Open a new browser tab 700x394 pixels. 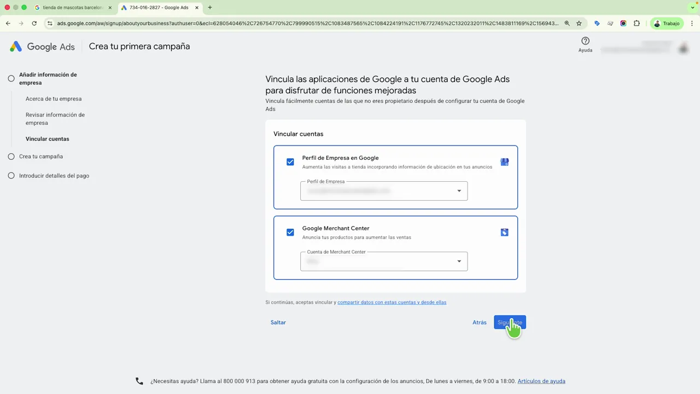[x=210, y=8]
